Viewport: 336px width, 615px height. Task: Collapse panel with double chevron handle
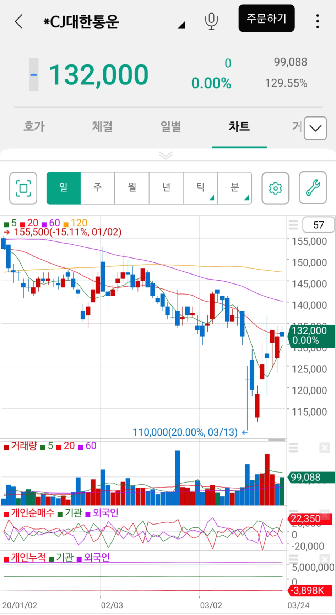point(166,155)
